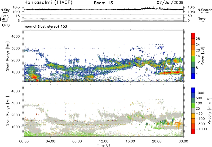Screen dimensions: 212x147
Task: Click the '-25' label on Velocity colorbar
Action: (x=199, y=113)
